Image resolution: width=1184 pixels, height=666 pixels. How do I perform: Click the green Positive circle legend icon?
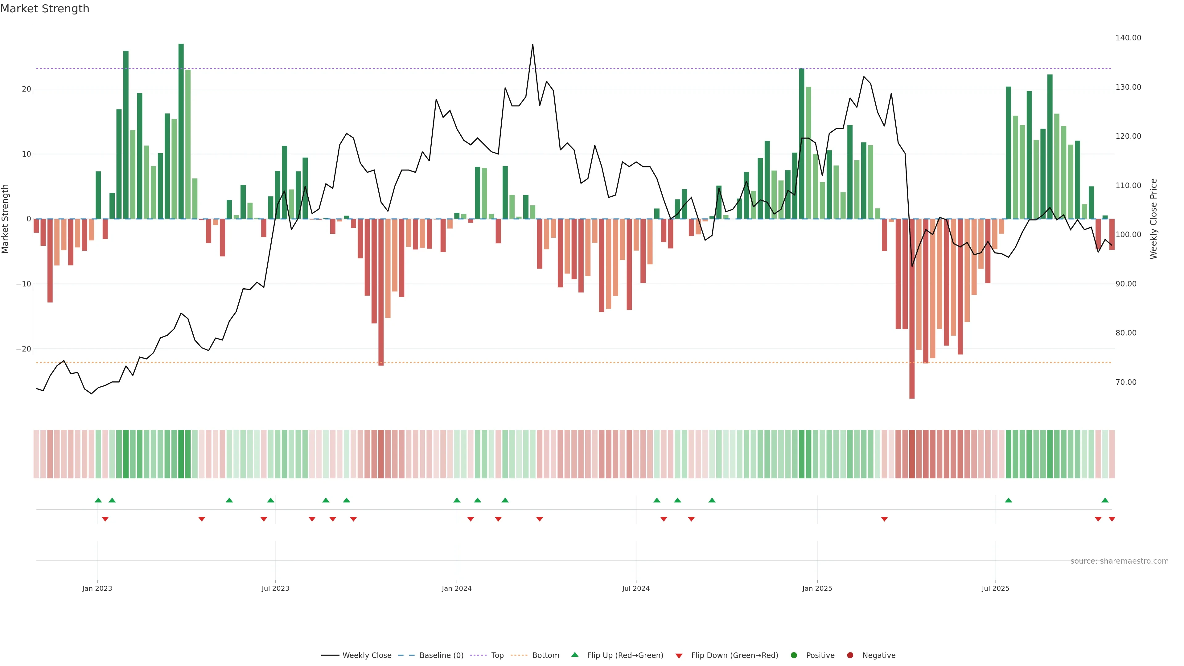794,656
